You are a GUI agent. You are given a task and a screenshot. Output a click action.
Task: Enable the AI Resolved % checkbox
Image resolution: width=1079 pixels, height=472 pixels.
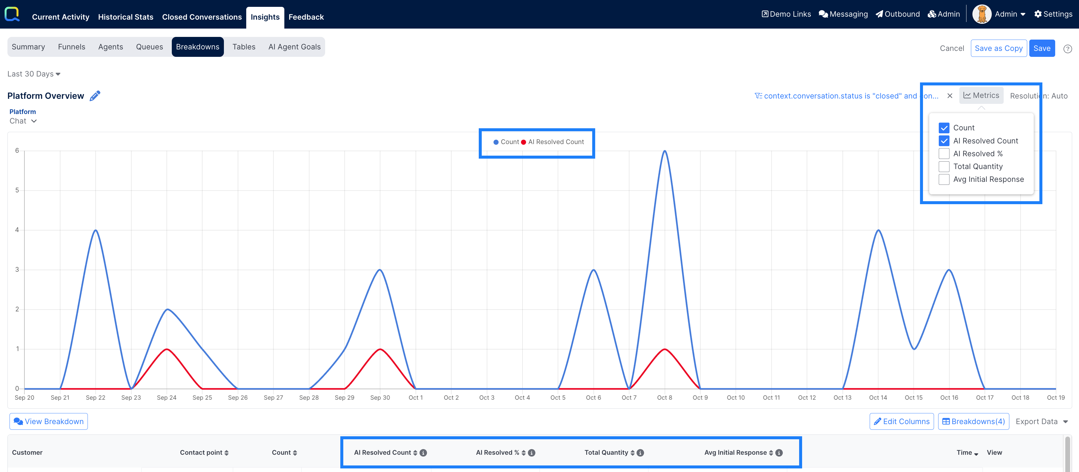944,154
